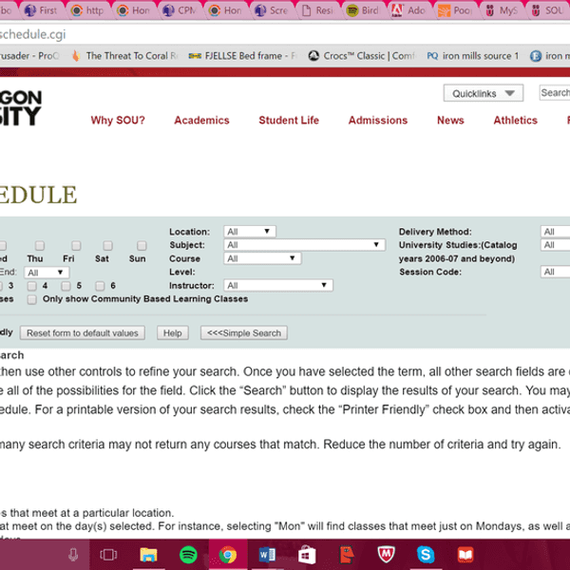Open the Crocs Classic bookmark

coord(361,56)
